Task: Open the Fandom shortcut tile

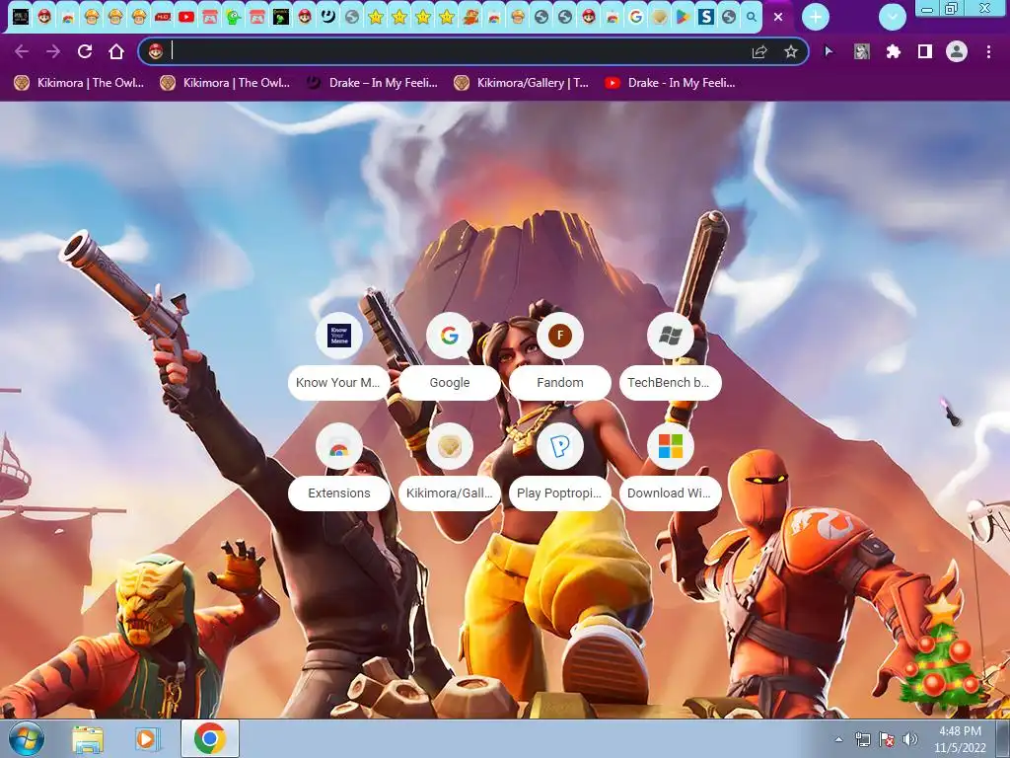Action: [560, 356]
